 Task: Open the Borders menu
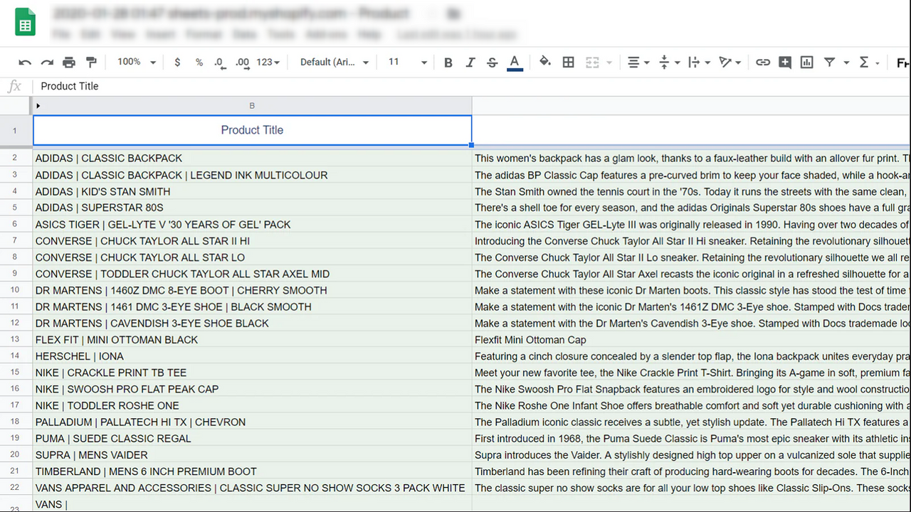[x=568, y=62]
